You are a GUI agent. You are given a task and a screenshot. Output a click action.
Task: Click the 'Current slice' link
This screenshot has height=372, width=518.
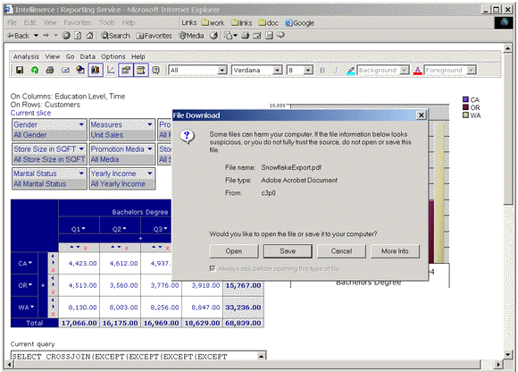pos(30,113)
